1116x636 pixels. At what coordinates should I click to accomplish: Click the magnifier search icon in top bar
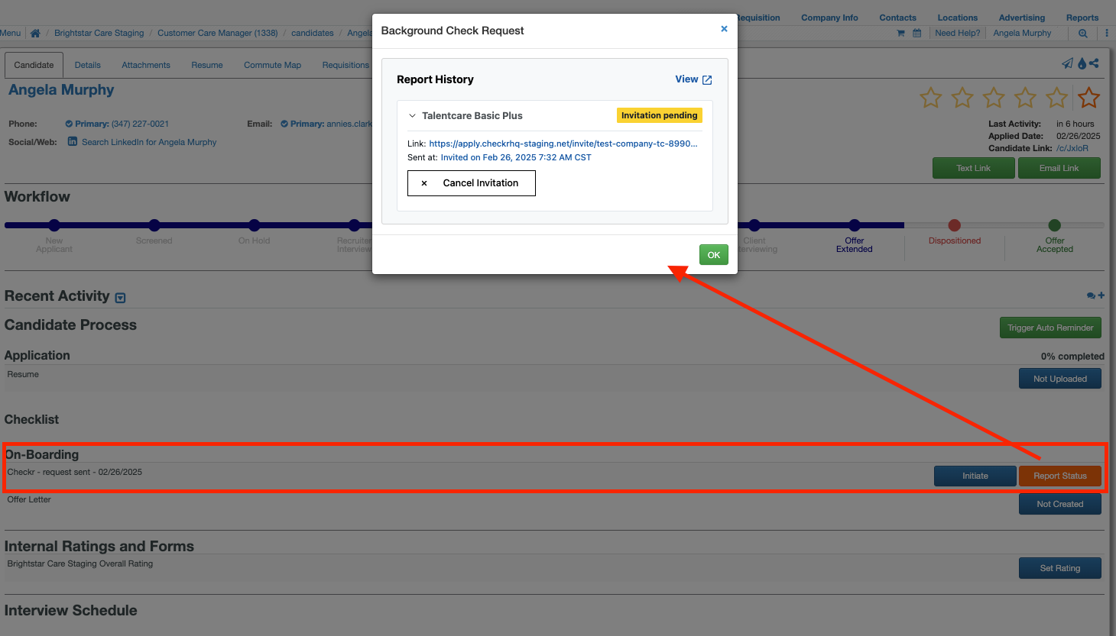(1083, 33)
